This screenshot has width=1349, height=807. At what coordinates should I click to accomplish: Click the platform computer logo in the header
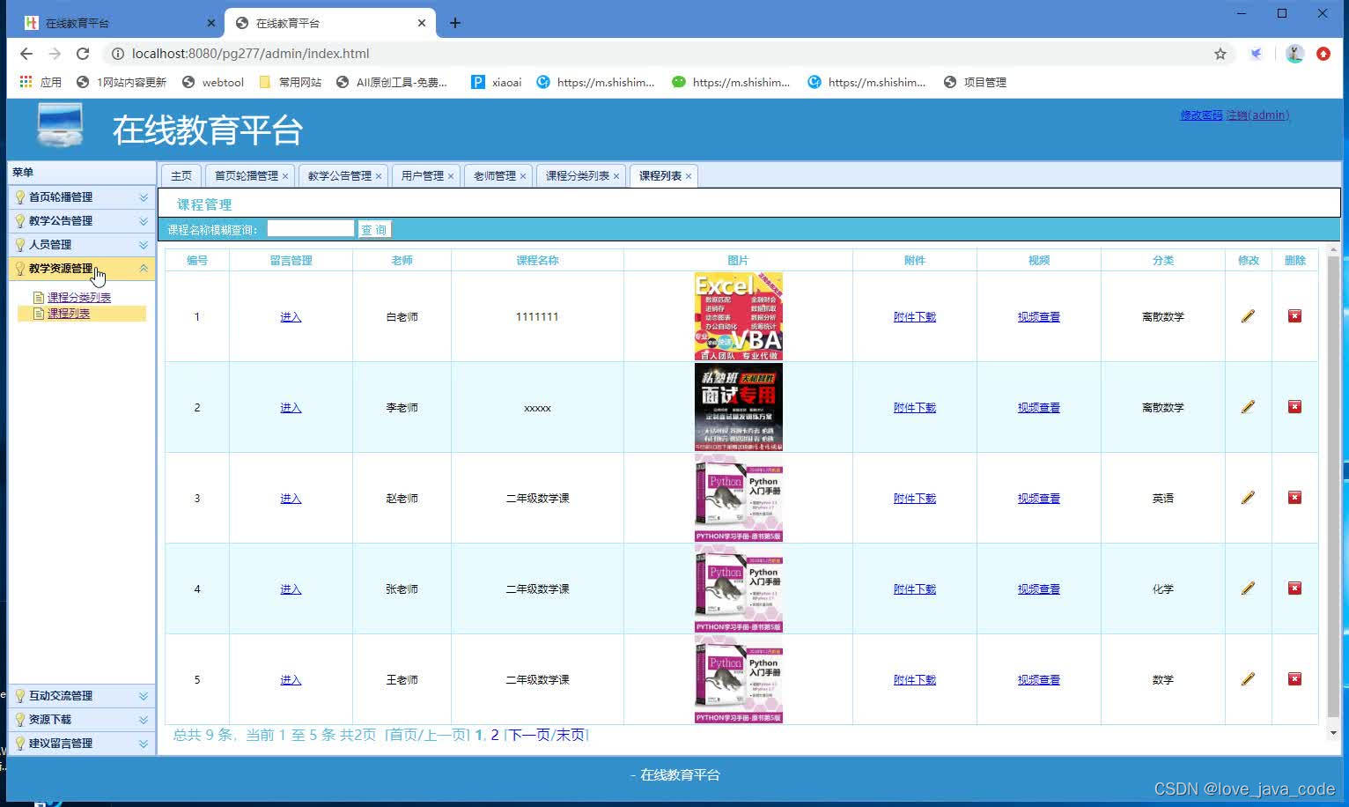tap(60, 126)
